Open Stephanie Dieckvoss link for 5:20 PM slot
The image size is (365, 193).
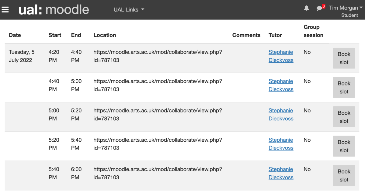tap(281, 144)
